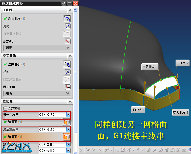Add new set for primary curves

(68, 41)
